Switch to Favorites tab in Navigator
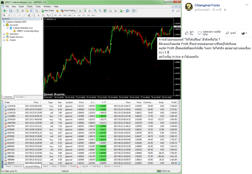Viewport: 252px width, 174px height. (x=20, y=97)
